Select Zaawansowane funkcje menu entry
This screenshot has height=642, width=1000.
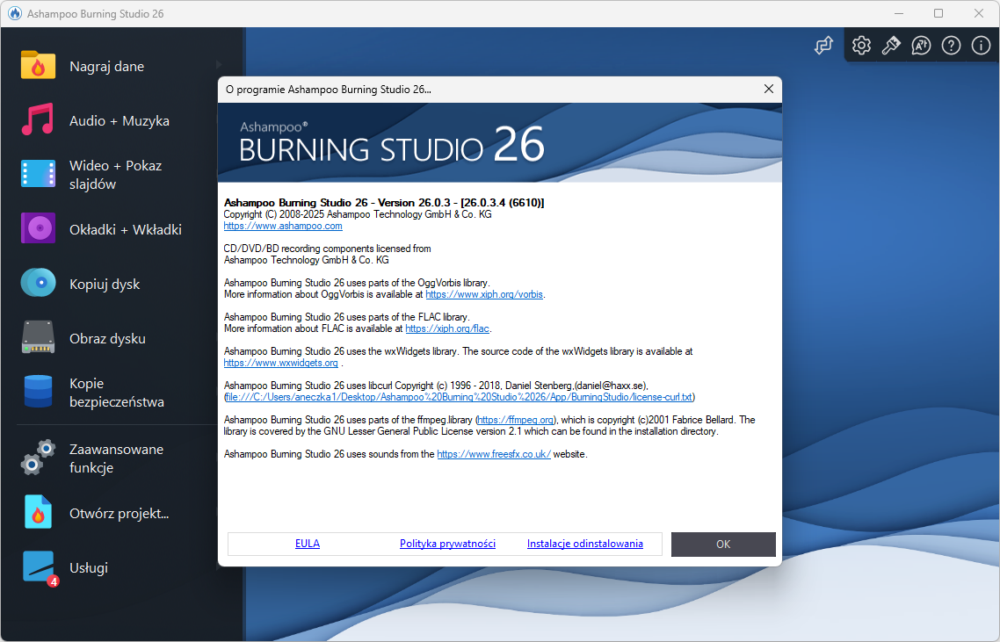tap(116, 458)
